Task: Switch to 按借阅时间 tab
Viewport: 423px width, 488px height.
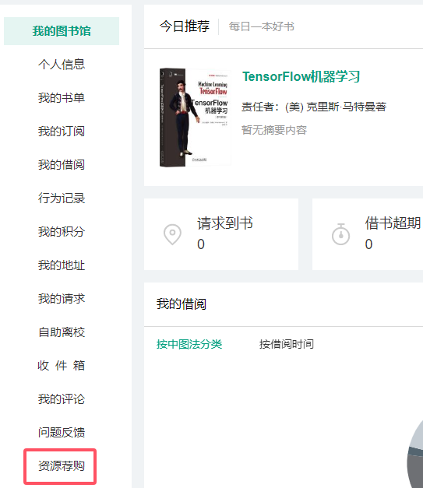Action: 286,344
